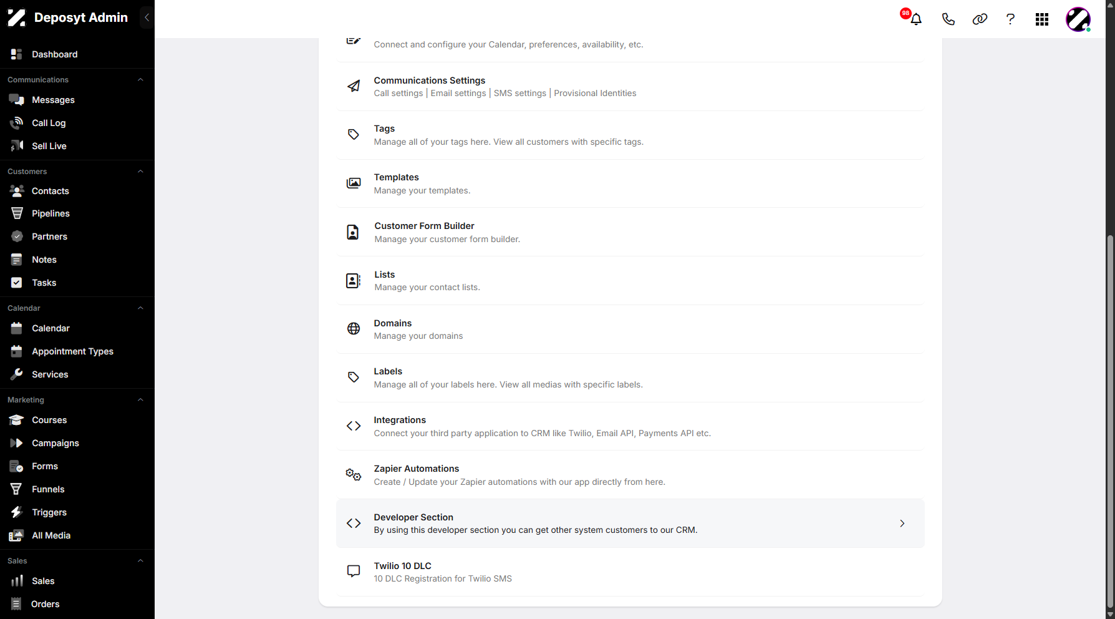
Task: Click the Customer Form Builder document icon
Action: pos(353,232)
